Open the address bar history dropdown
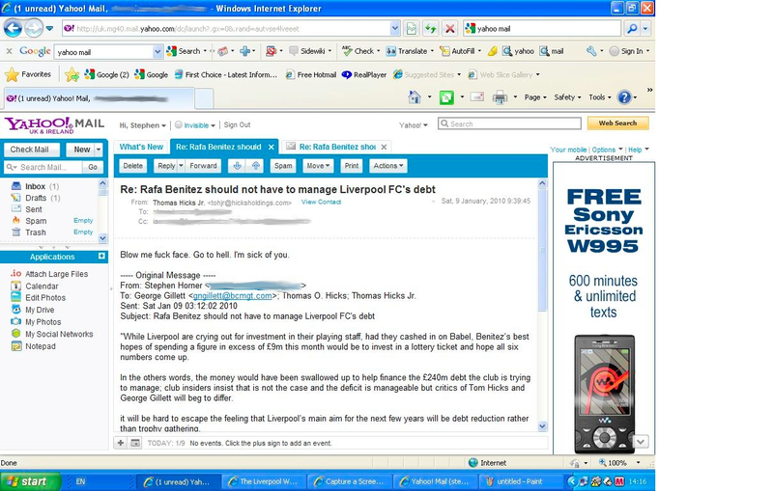 coord(395,29)
